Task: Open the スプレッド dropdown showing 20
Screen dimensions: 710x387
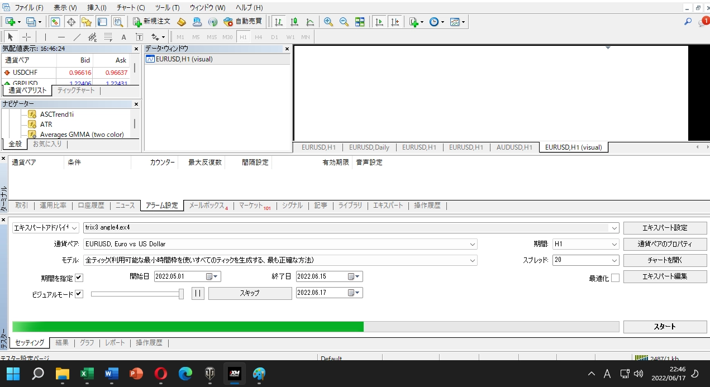Action: point(614,260)
